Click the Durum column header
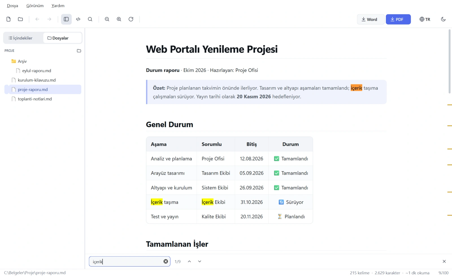The height and width of the screenshot is (276, 452). (290, 144)
